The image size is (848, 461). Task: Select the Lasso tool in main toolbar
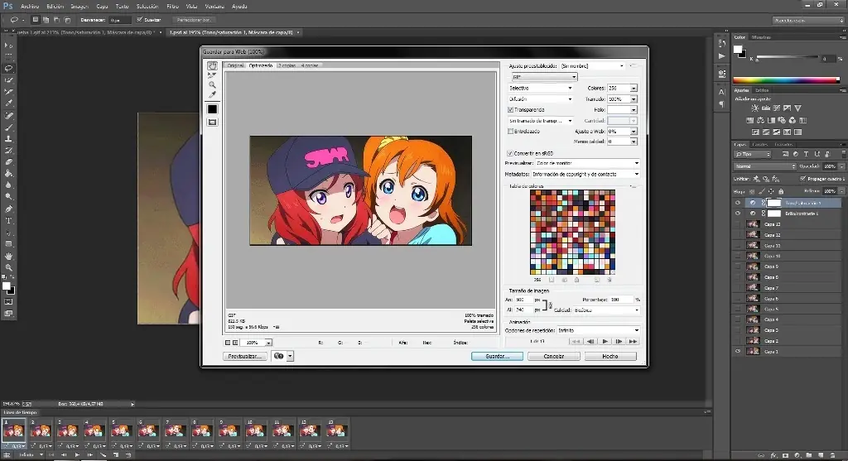tap(9, 68)
